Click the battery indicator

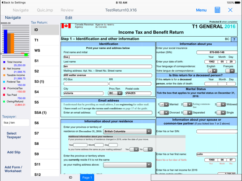pyautogui.click(x=237, y=3)
